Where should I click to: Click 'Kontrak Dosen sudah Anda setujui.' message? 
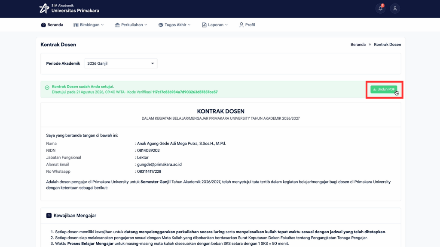pos(83,87)
